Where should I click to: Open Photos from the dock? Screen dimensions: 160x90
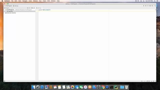click(72, 87)
